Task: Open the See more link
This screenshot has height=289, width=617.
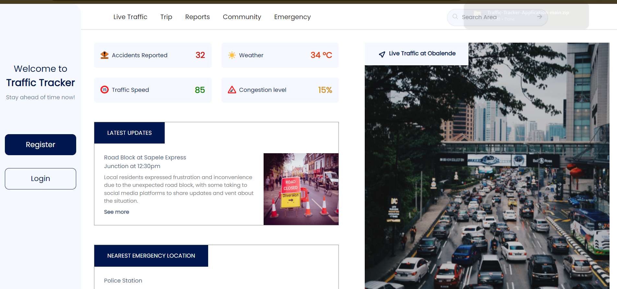Action: (116, 212)
